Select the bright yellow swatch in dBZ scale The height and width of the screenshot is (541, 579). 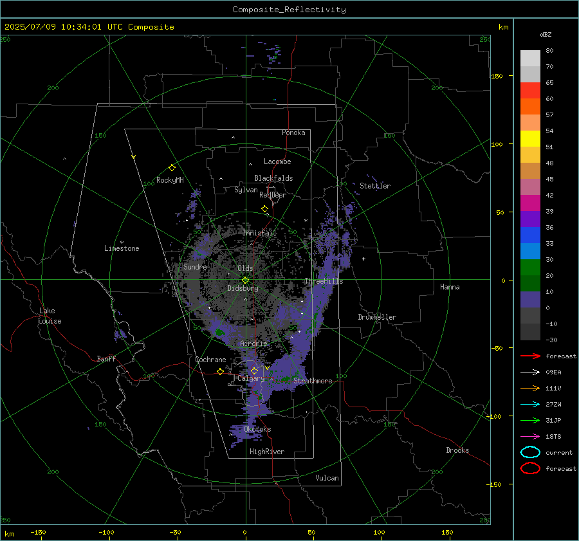pos(530,138)
